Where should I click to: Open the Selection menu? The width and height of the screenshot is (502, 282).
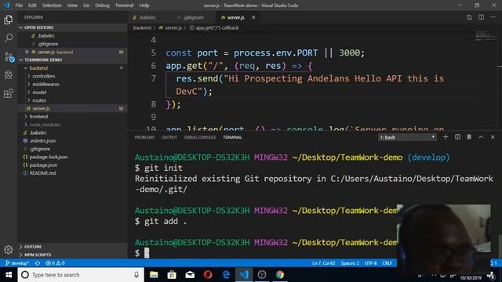tap(52, 5)
